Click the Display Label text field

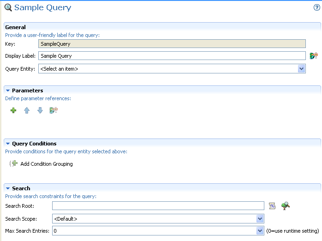pos(172,56)
